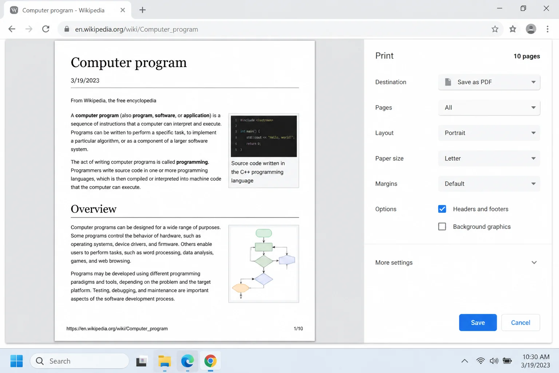Open the Paper size dropdown showing Letter
This screenshot has height=373, width=559.
[x=489, y=158]
